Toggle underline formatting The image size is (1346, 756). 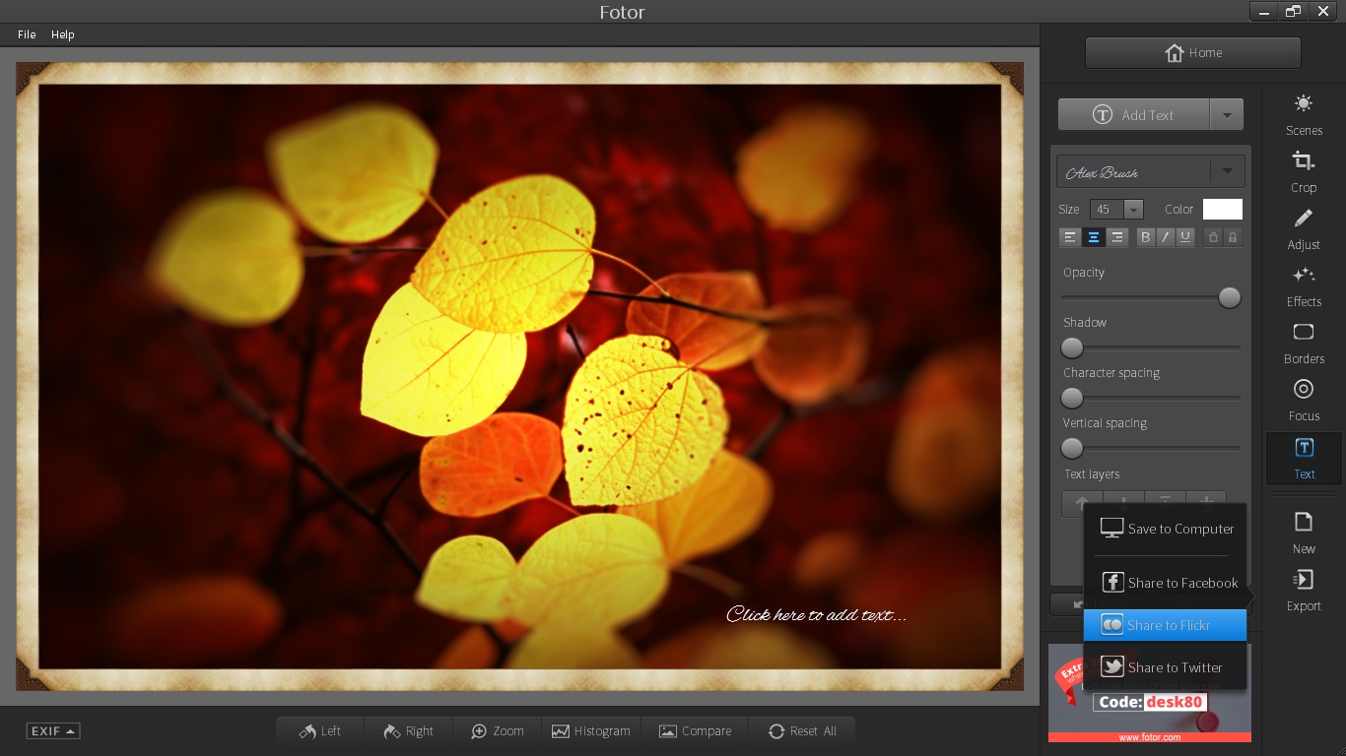[x=1184, y=237]
